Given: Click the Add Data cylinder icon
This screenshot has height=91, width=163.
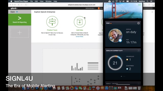Looking at the screenshot, I should coord(80,22).
